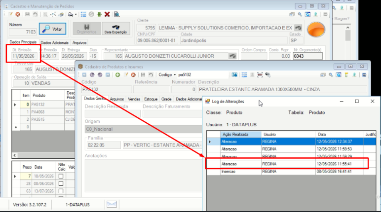The height and width of the screenshot is (212, 381).
Task: Toggle Não Calc checkbox for 08/06/2026 installment
Action: pyautogui.click(x=61, y=183)
